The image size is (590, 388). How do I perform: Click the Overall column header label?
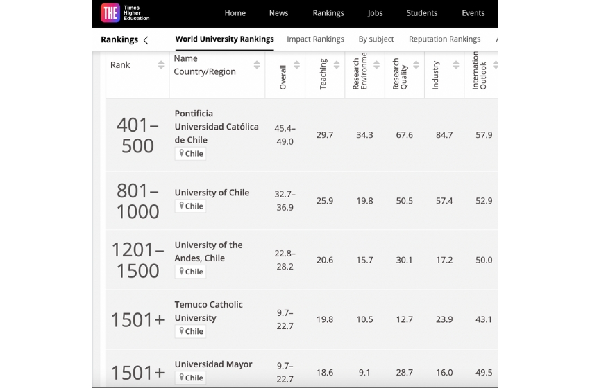pos(283,78)
